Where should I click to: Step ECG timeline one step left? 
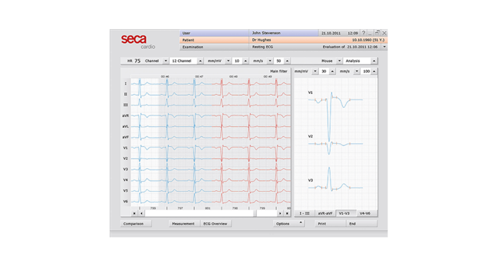[x=141, y=213]
